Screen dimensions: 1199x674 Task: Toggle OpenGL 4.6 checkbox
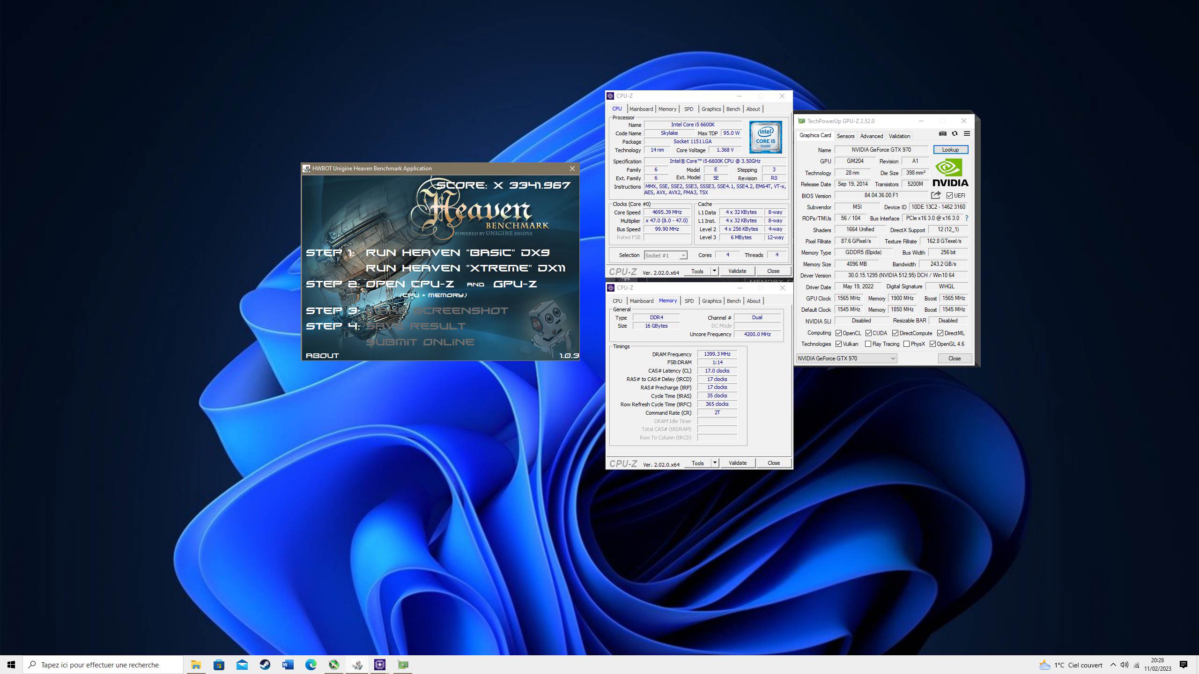point(933,344)
